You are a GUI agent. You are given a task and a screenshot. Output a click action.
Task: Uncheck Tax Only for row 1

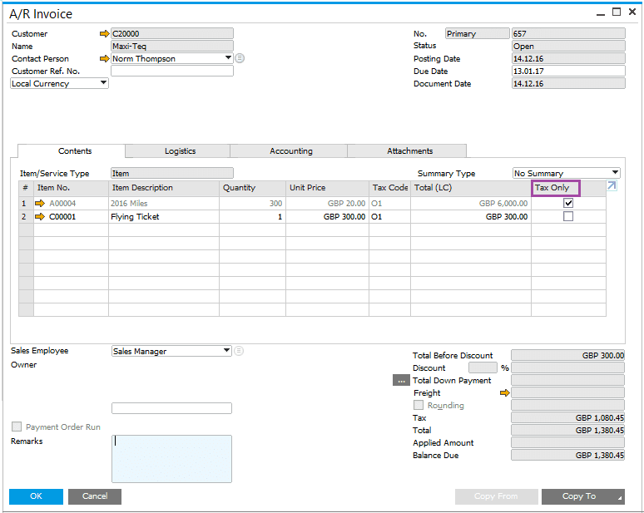click(568, 203)
